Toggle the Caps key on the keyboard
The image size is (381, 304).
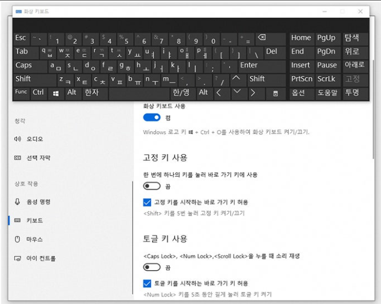30,67
